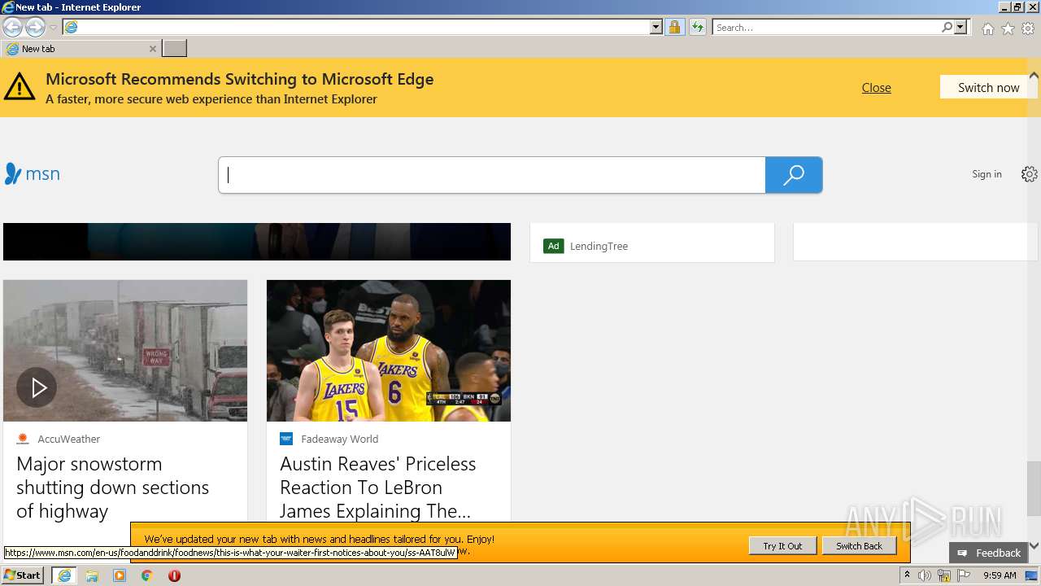Go forward with the Forward arrow button
1041x586 pixels.
click(x=35, y=27)
